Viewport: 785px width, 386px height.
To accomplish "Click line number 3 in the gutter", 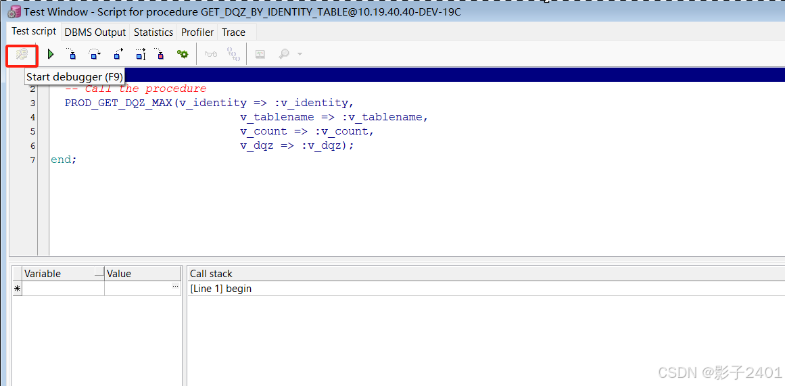I will [x=33, y=103].
